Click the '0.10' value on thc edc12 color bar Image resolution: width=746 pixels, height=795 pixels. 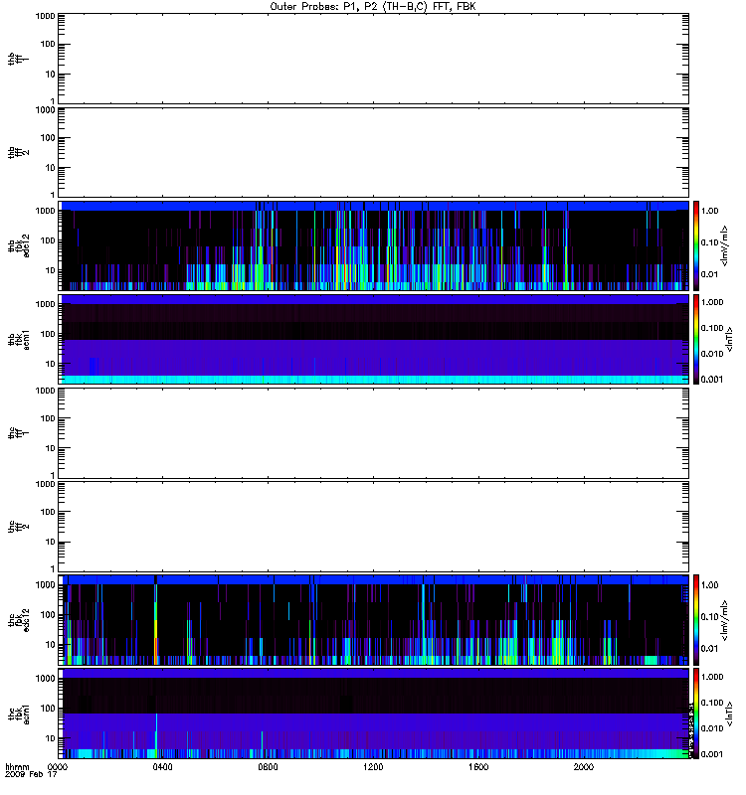pos(709,616)
